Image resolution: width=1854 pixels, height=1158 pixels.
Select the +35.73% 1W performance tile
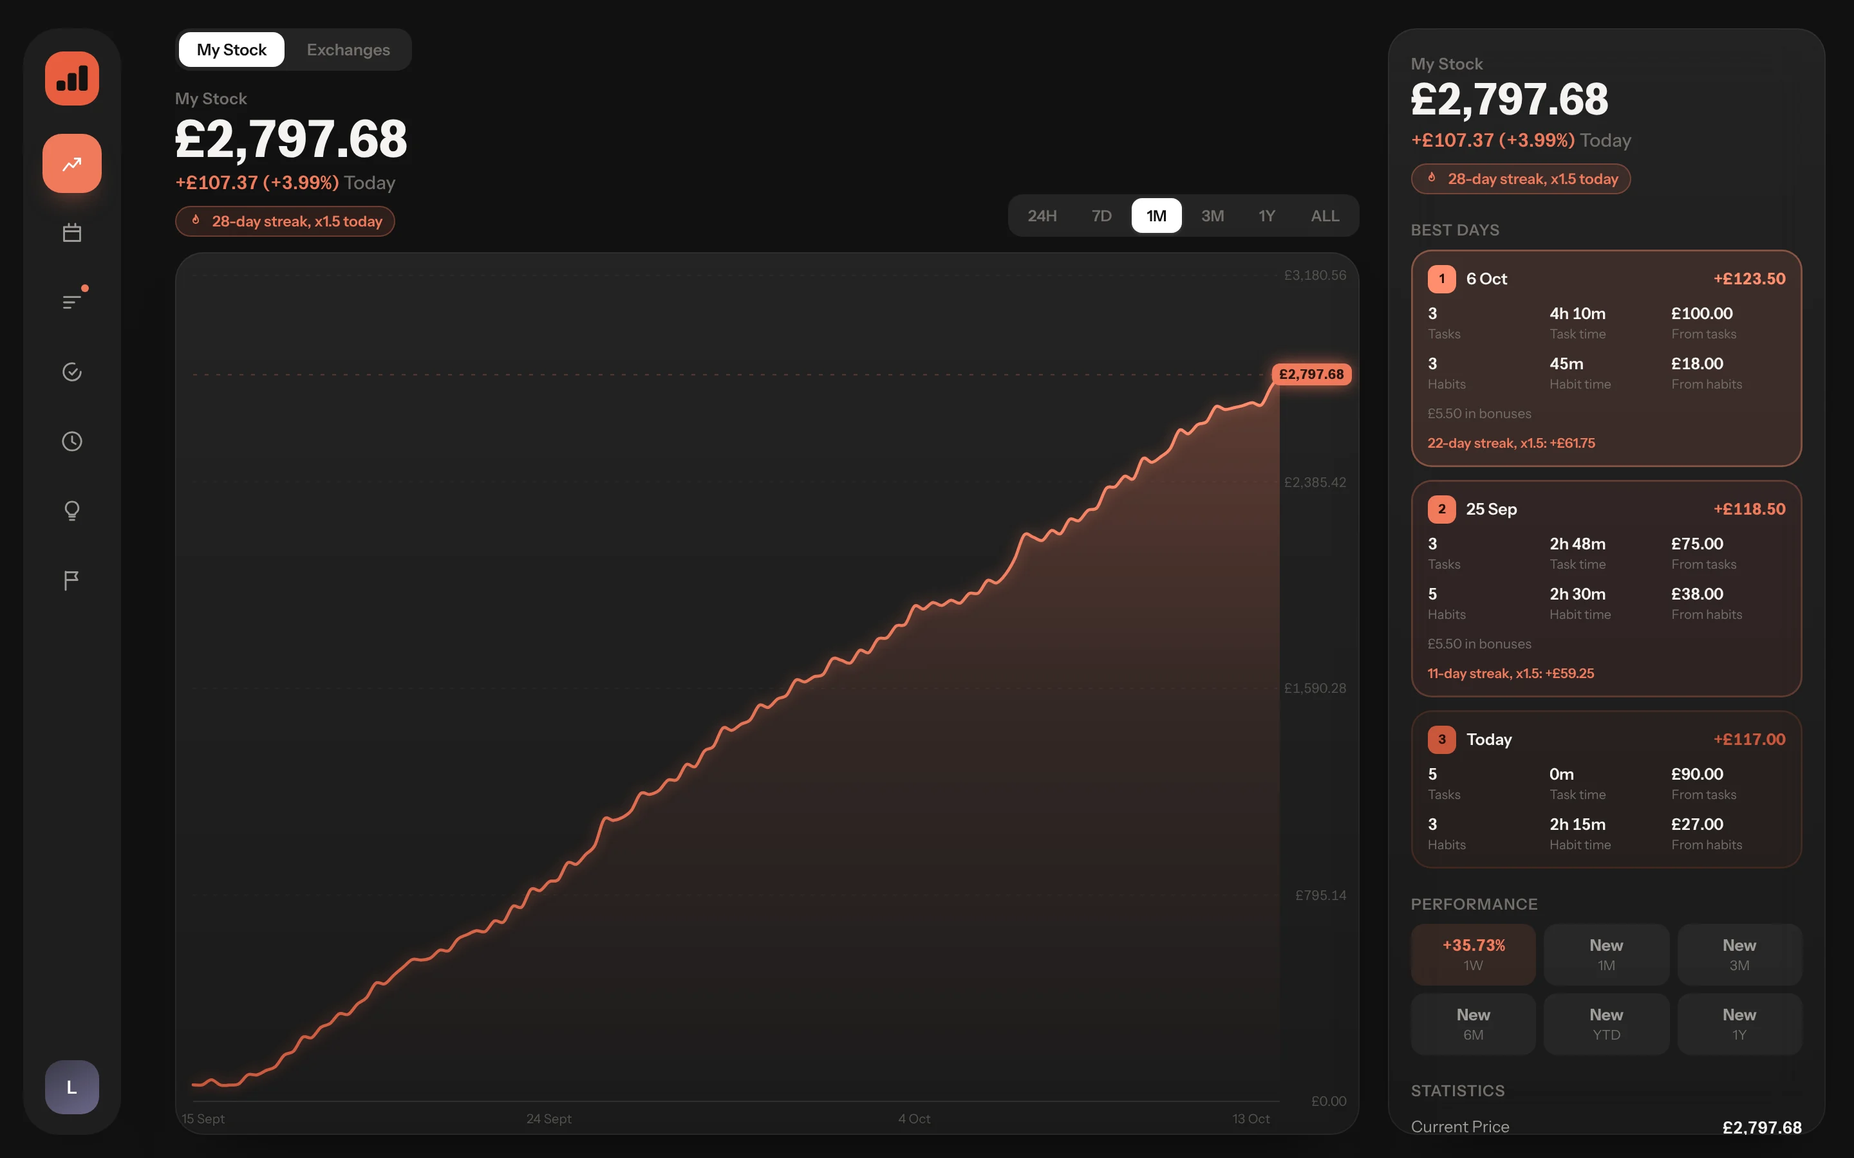pyautogui.click(x=1474, y=954)
